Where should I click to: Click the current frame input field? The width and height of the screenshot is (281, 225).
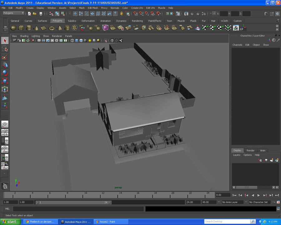pyautogui.click(x=222, y=195)
